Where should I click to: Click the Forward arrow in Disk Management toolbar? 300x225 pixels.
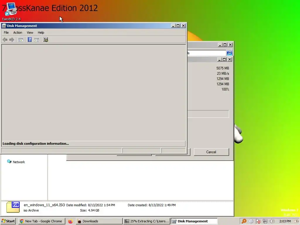[x=12, y=40]
